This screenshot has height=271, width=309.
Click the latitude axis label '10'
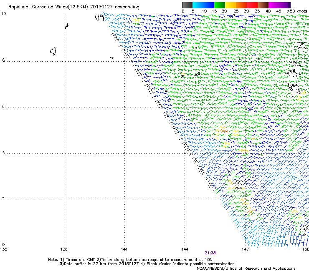point(3,14)
